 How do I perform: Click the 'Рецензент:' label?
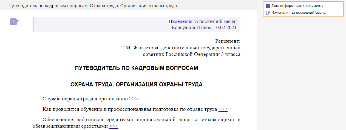tap(228, 41)
